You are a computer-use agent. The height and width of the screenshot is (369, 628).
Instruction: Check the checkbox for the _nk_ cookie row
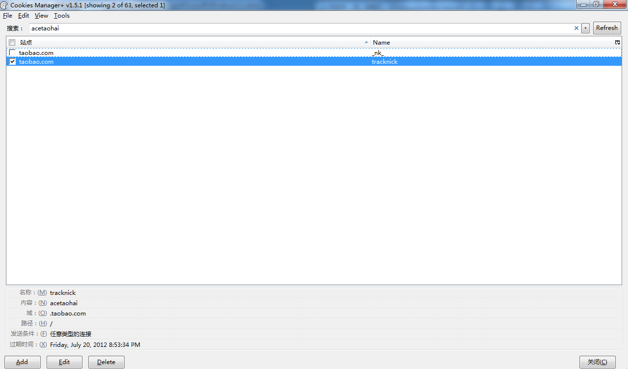12,53
